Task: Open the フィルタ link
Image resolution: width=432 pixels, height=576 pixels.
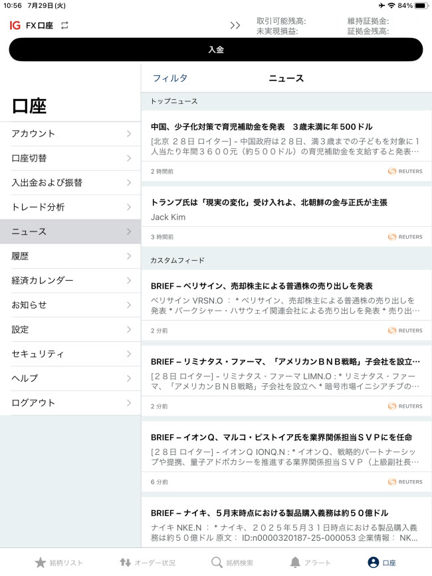Action: coord(170,78)
